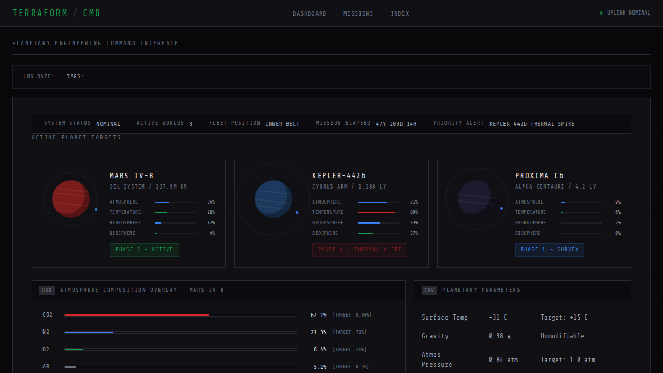This screenshot has width=663, height=373.
Task: Select the Phase 1 - Survey button
Action: [550, 250]
